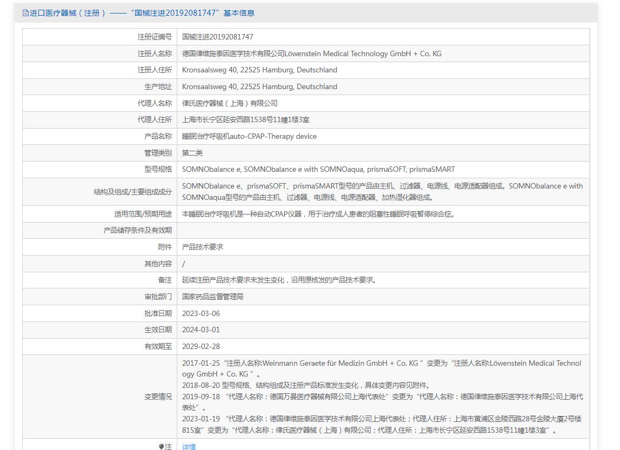Click the Löwenstein Medical Technology registrant name
Image resolution: width=620 pixels, height=450 pixels.
click(x=311, y=53)
